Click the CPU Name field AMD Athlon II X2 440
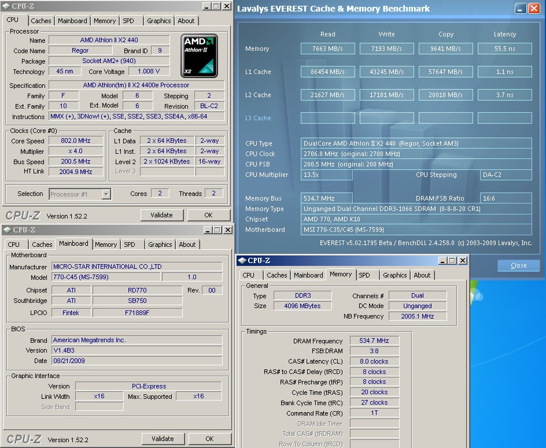 [x=109, y=40]
